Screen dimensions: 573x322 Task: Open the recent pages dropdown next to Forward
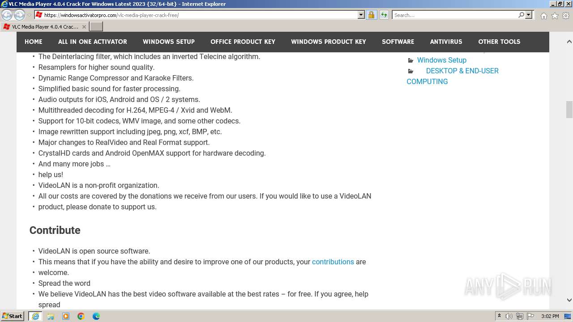(x=29, y=15)
